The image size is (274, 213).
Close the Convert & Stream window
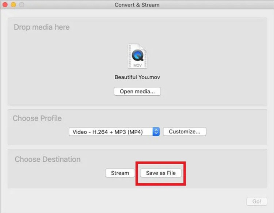pyautogui.click(x=5, y=5)
